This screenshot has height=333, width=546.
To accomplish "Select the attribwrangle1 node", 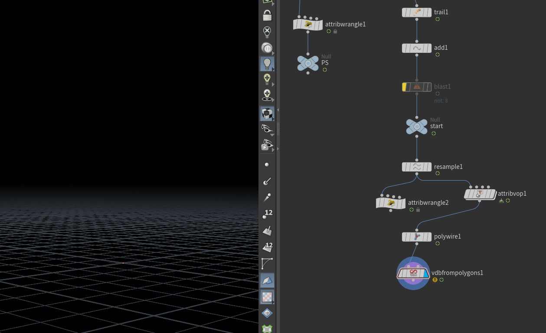I will click(x=308, y=24).
